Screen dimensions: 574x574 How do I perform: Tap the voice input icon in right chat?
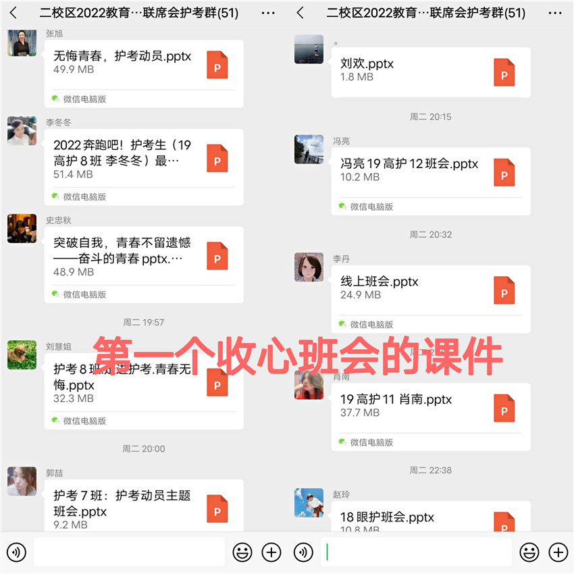click(303, 552)
